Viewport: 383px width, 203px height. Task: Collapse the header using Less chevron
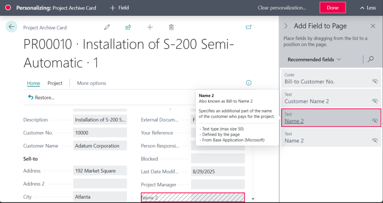368,8
